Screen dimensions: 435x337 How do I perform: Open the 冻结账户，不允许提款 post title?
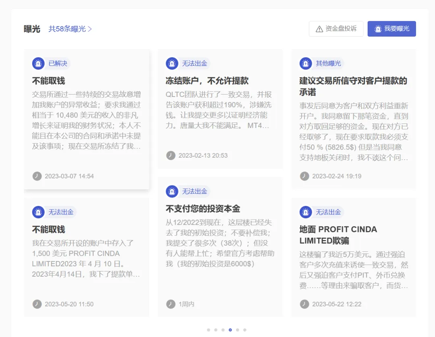click(207, 81)
